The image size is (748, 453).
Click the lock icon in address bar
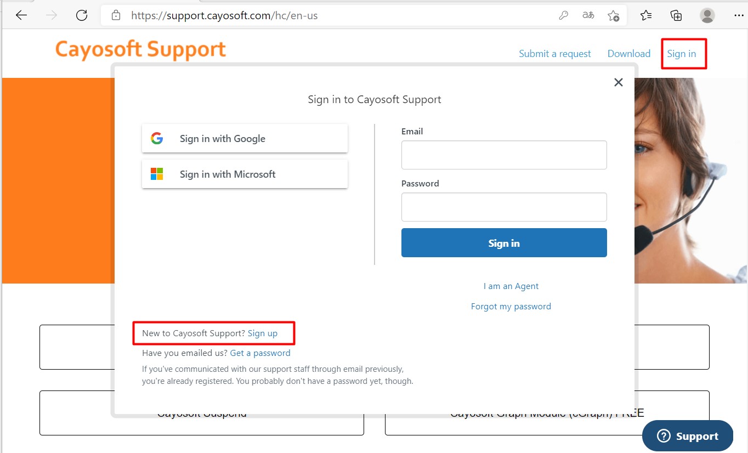116,15
